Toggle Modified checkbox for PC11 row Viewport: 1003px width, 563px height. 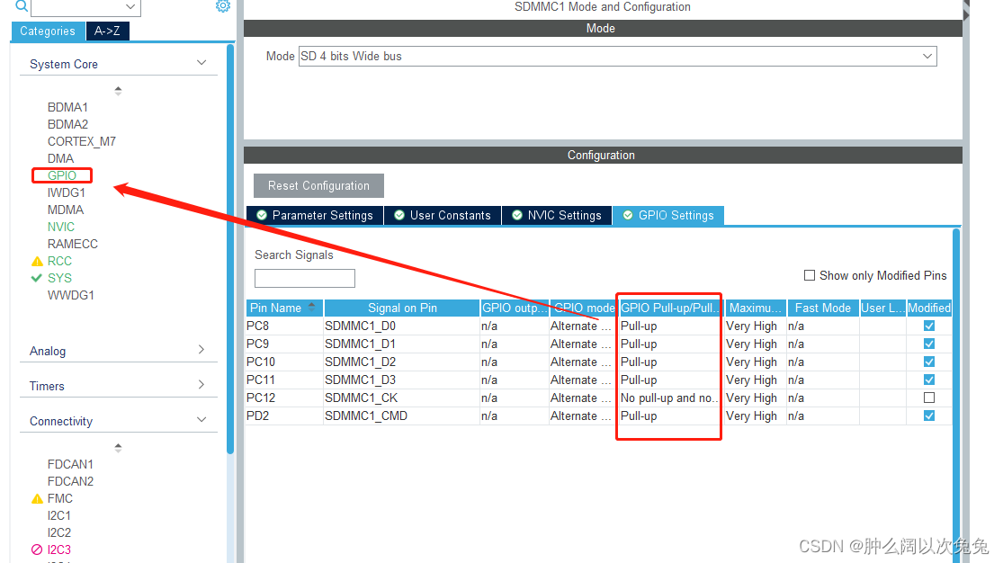pos(929,380)
